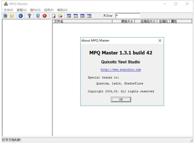Open the 文件(F) menu
The width and height of the screenshot is (195, 144).
8,10
